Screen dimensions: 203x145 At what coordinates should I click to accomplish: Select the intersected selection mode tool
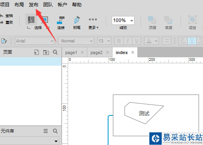point(31,20)
